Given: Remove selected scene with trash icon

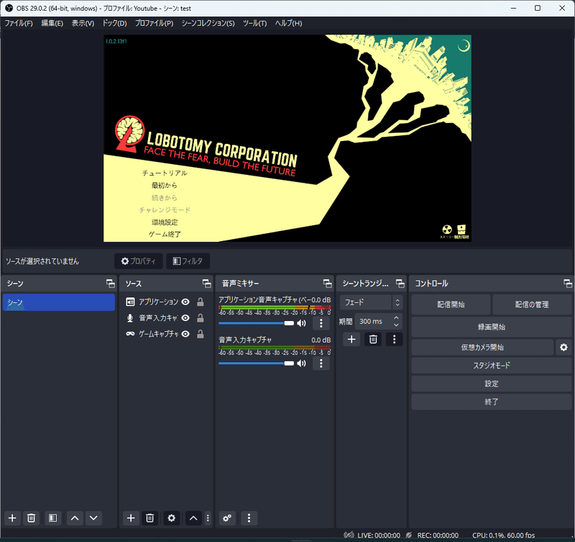Looking at the screenshot, I should 31,518.
